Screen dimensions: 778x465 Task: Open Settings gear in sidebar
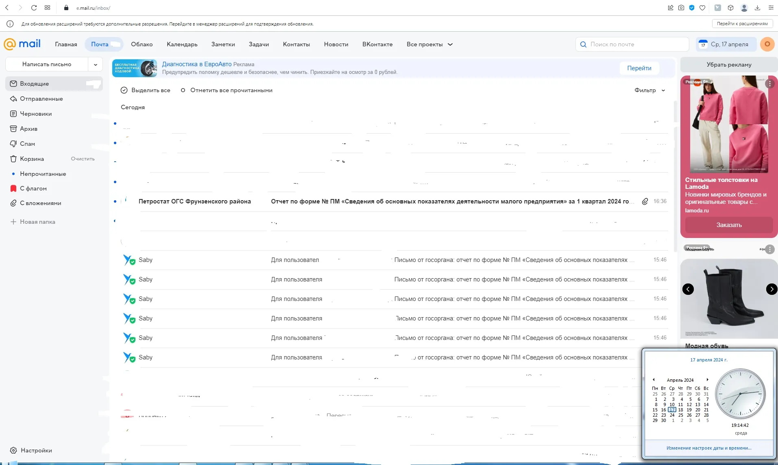[13, 450]
